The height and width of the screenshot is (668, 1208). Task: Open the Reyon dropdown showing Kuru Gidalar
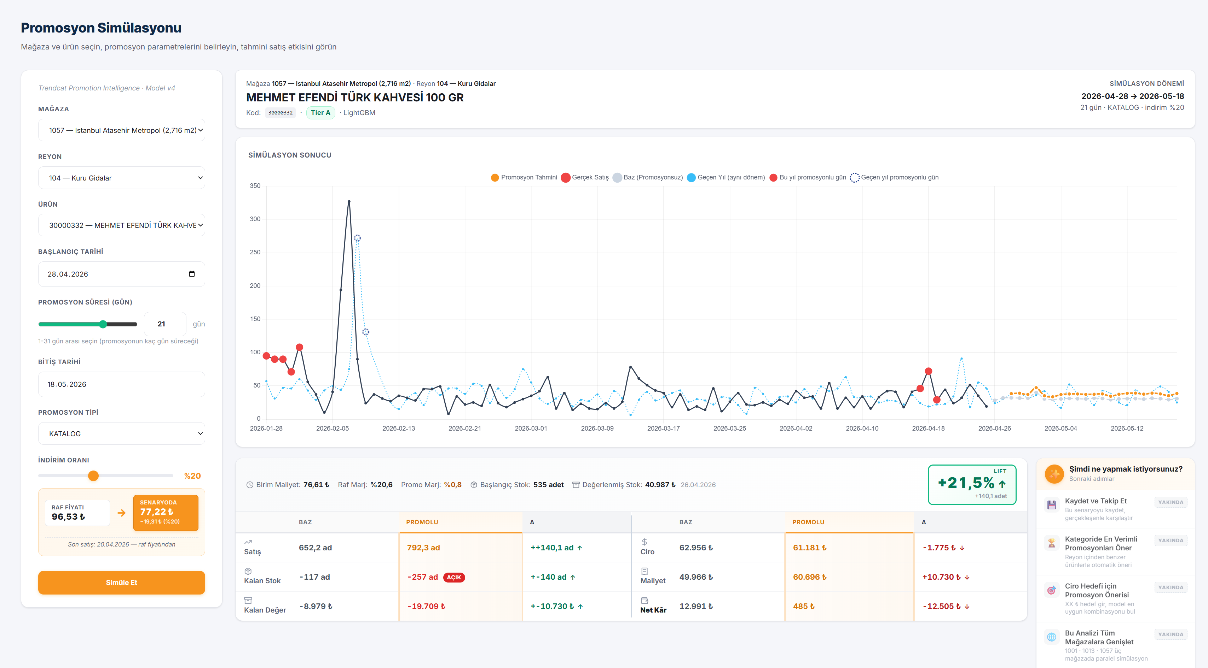click(121, 178)
